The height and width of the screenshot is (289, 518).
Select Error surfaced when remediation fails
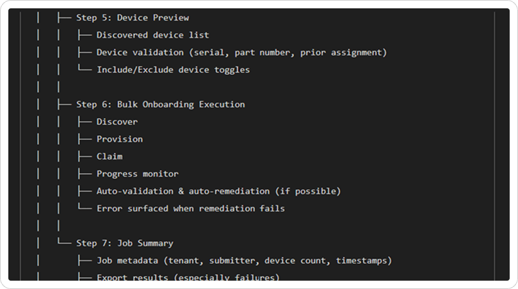pyautogui.click(x=191, y=208)
